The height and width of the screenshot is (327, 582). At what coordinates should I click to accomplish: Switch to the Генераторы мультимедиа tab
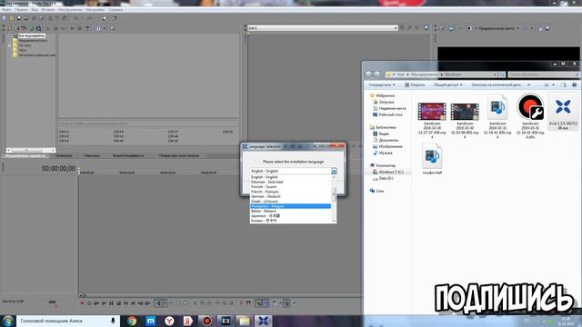coord(179,155)
